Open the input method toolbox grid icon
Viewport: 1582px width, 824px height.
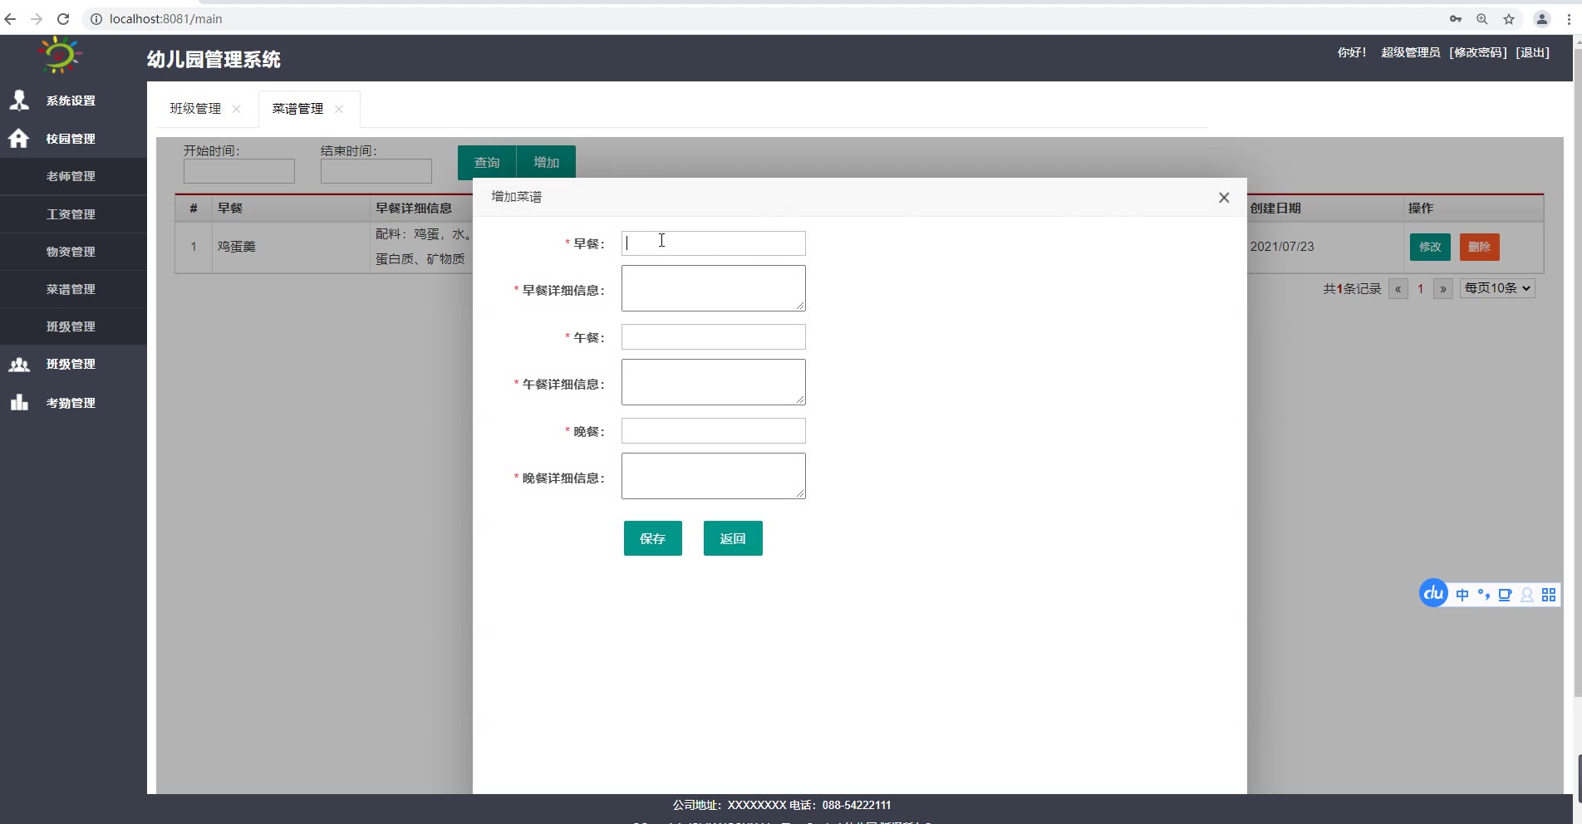[x=1549, y=595]
